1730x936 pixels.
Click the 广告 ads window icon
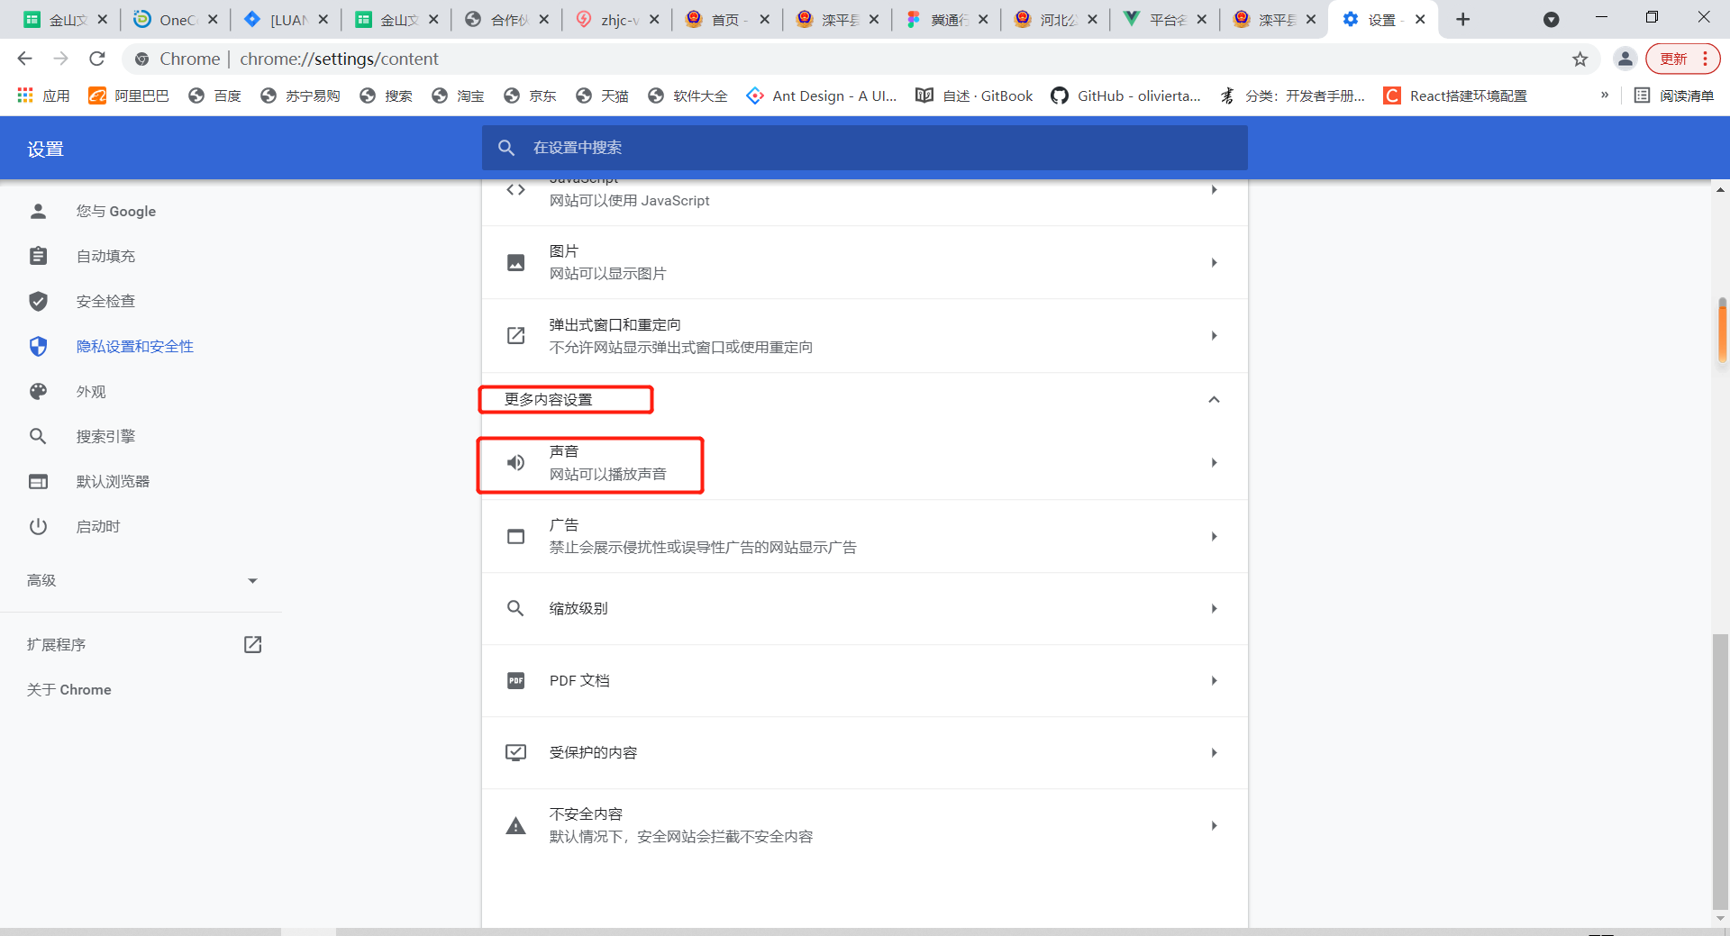pyautogui.click(x=515, y=536)
